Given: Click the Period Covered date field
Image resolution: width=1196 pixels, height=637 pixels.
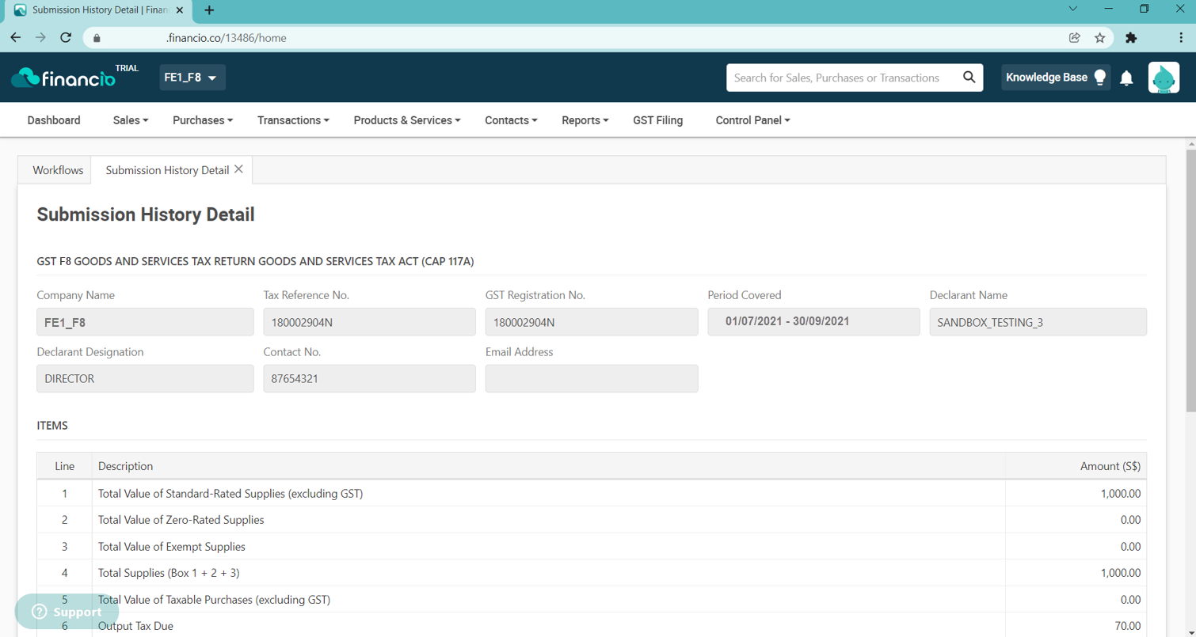Looking at the screenshot, I should click(813, 322).
